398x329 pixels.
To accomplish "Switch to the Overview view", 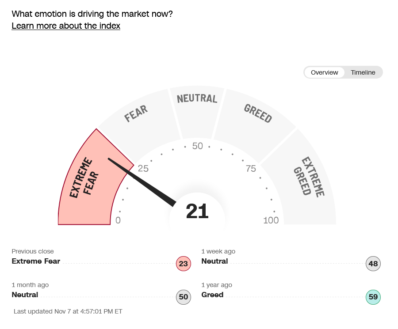I will point(324,72).
